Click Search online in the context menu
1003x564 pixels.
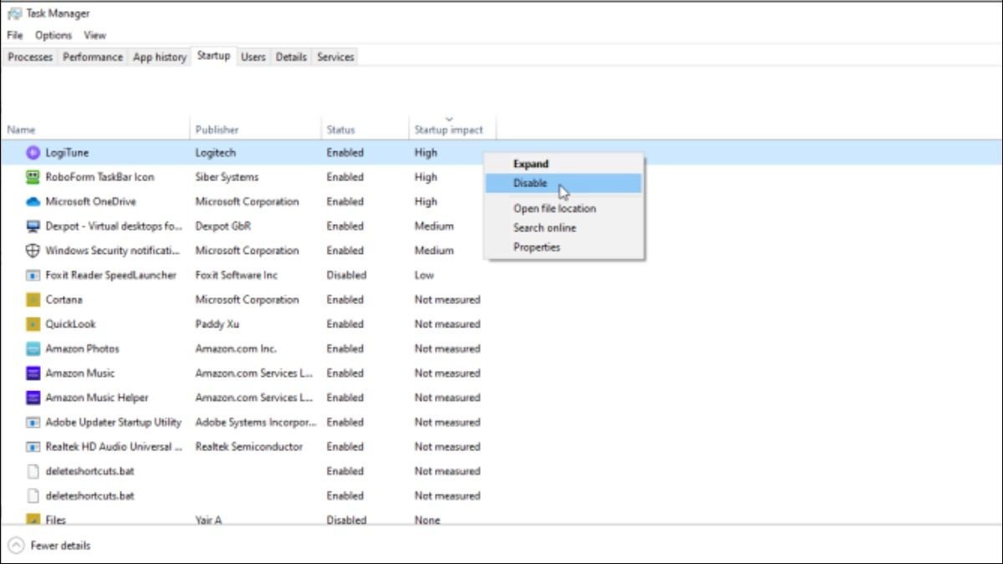click(544, 227)
